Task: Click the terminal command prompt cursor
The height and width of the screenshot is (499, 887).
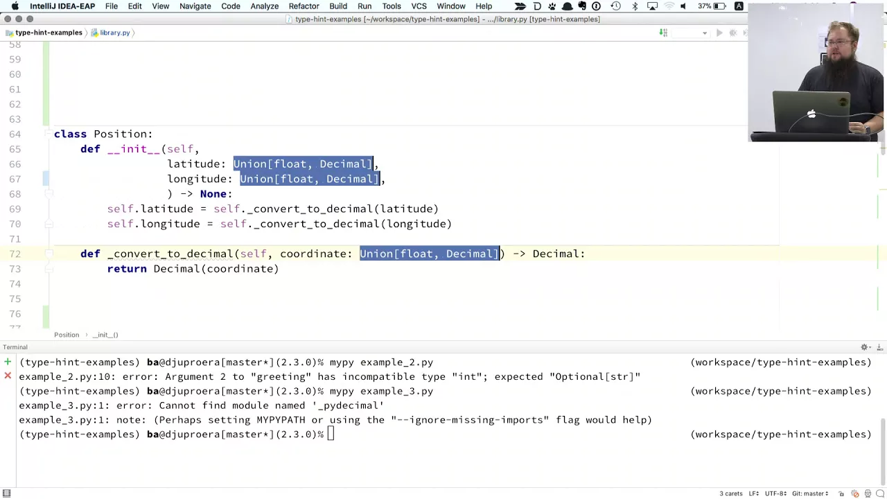Action: coord(331,435)
